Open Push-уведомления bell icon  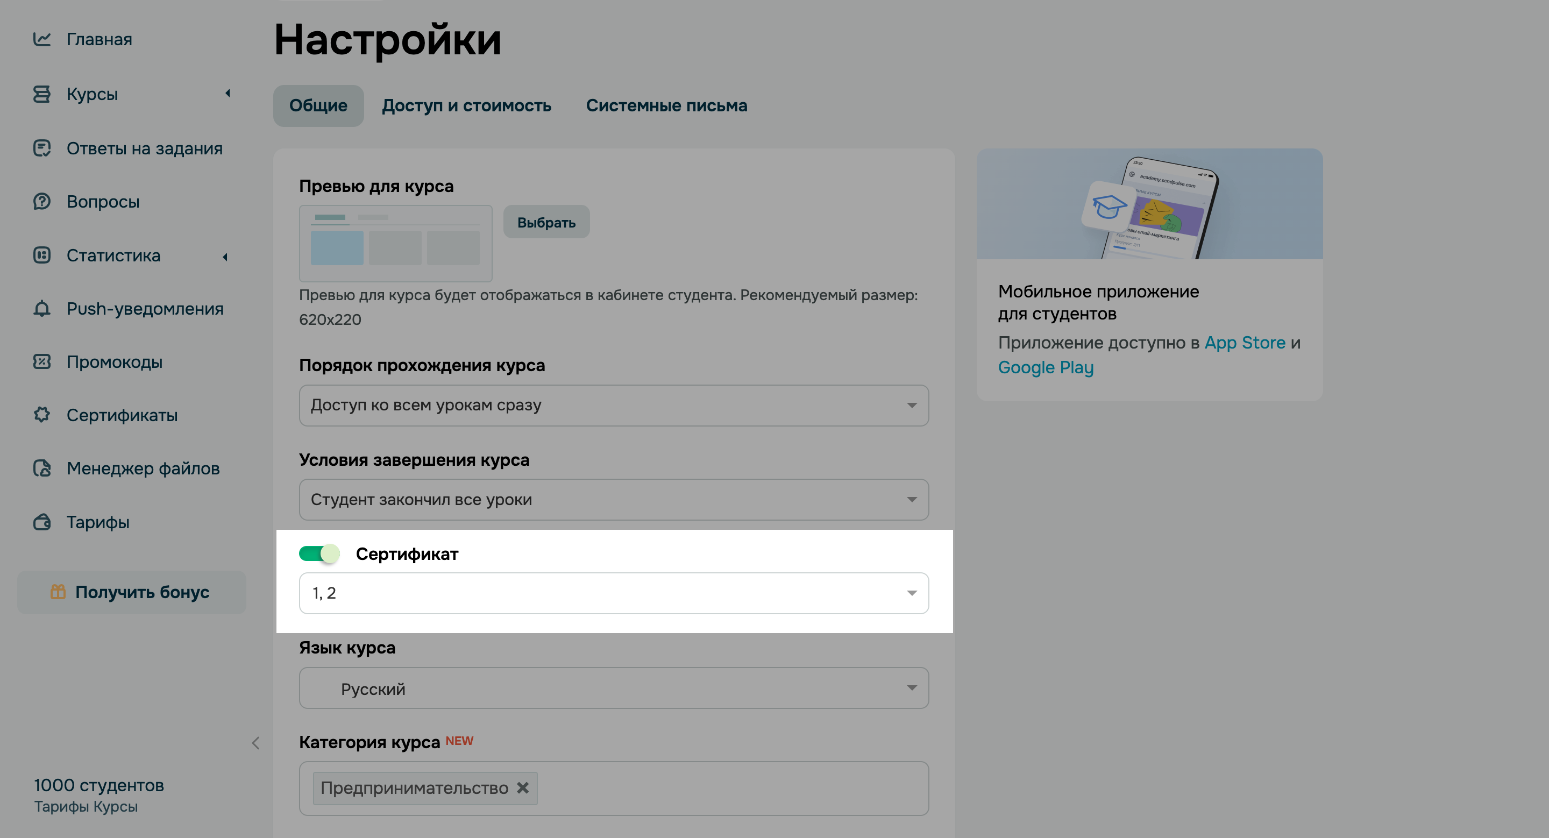coord(42,308)
